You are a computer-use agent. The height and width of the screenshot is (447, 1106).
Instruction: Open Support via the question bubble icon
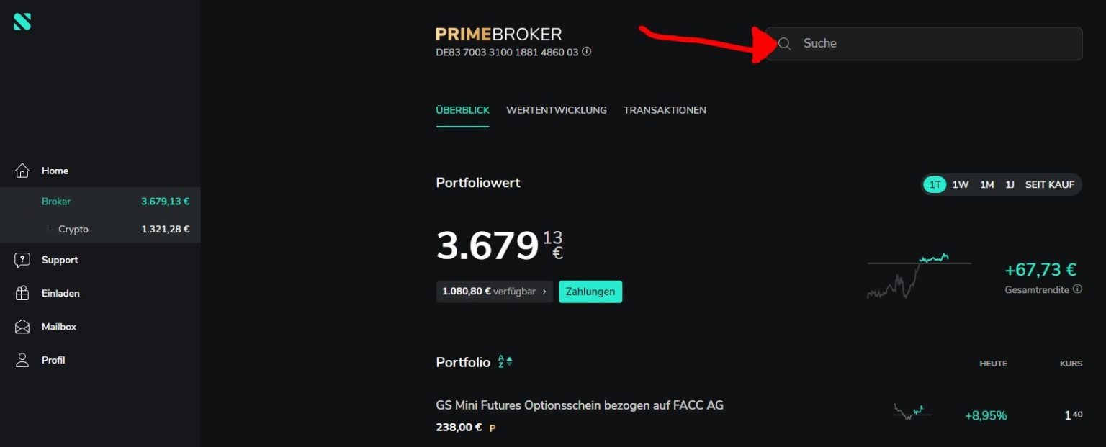pyautogui.click(x=22, y=260)
